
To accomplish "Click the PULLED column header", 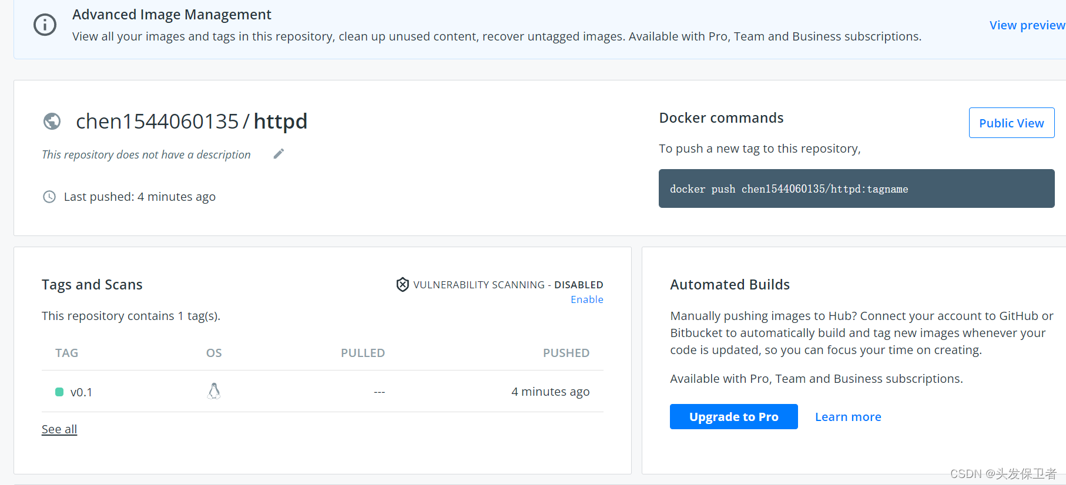I will [x=363, y=353].
